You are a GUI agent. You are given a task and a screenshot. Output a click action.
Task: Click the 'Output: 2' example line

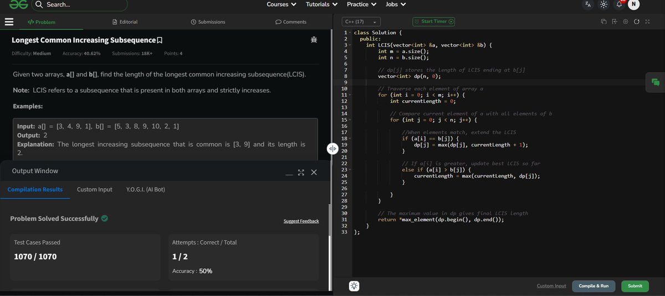tap(32, 136)
